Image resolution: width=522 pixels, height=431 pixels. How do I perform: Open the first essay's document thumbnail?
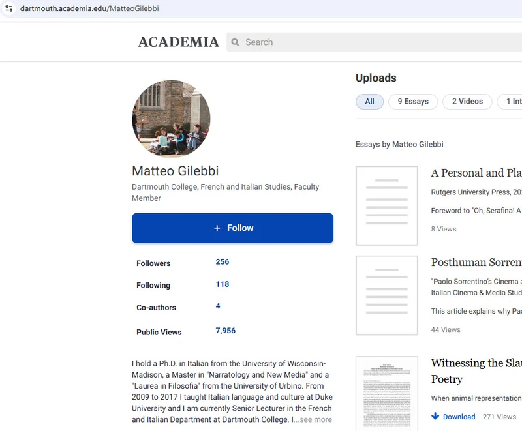coord(386,206)
